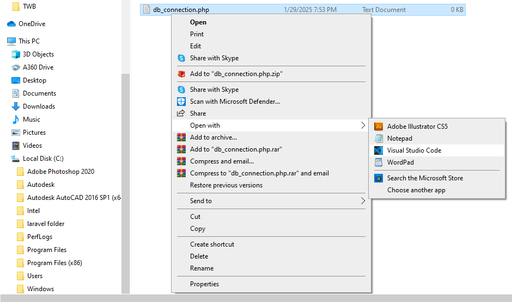Click the 0 KB size cell
Image resolution: width=512 pixels, height=302 pixels.
457,10
